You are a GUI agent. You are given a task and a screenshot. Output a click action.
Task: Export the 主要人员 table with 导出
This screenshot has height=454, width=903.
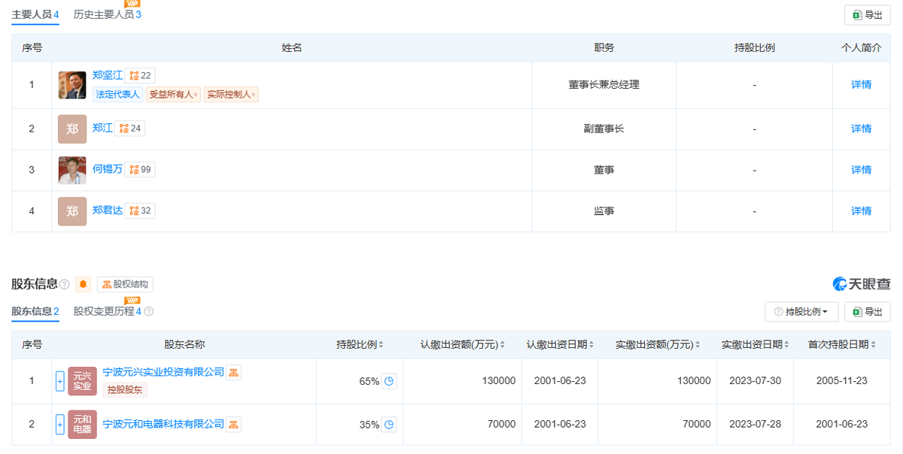(868, 14)
